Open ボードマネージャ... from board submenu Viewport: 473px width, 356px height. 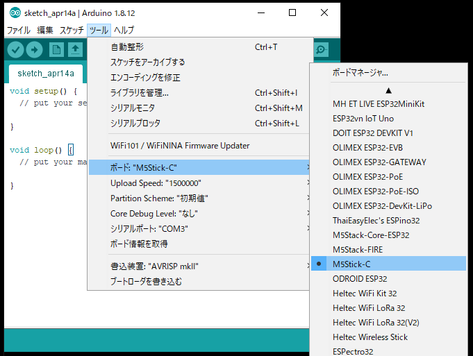[x=360, y=72]
